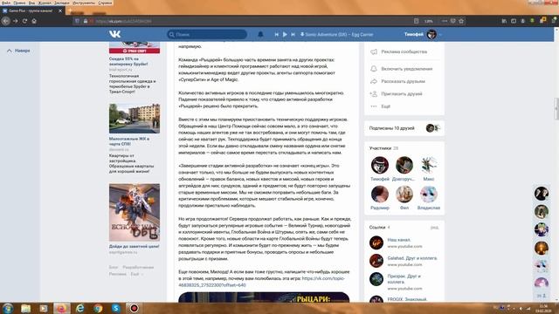Edit links with the ред. button

[435, 227]
